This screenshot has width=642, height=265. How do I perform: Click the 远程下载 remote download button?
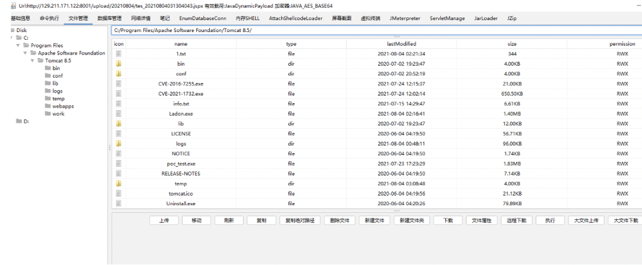pos(517,221)
